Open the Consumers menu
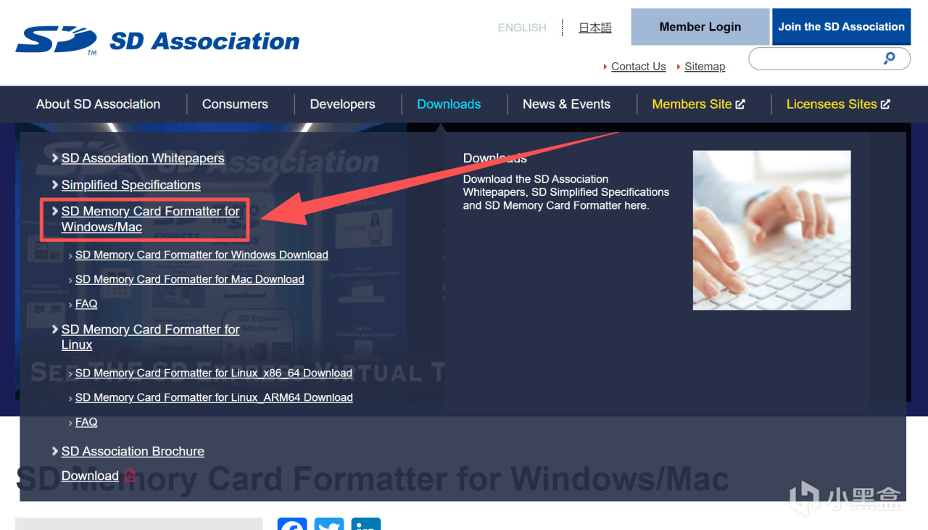The width and height of the screenshot is (928, 530). (x=235, y=104)
